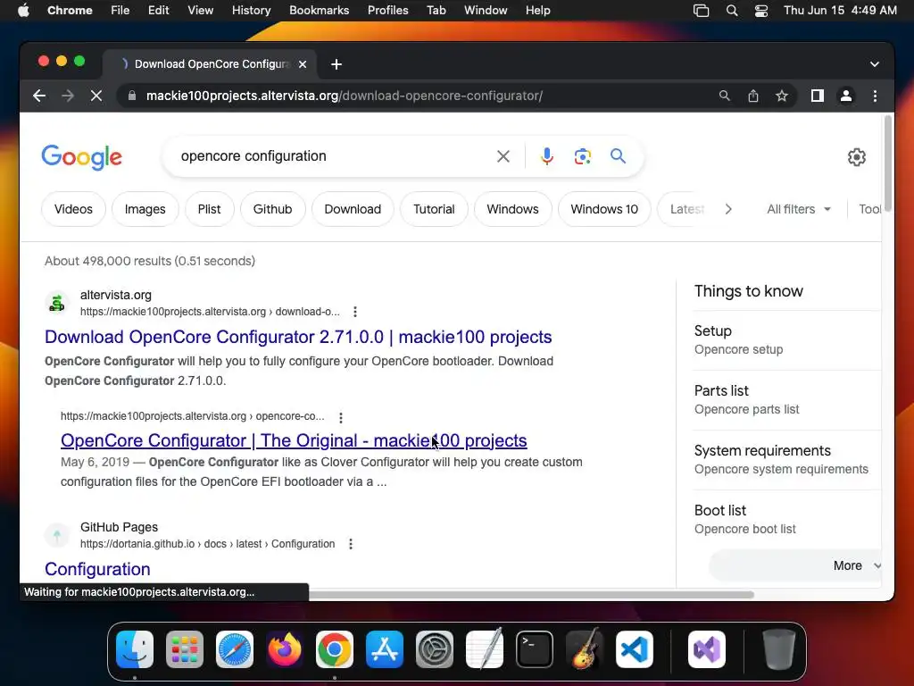Stop page loading with the X button

click(96, 96)
